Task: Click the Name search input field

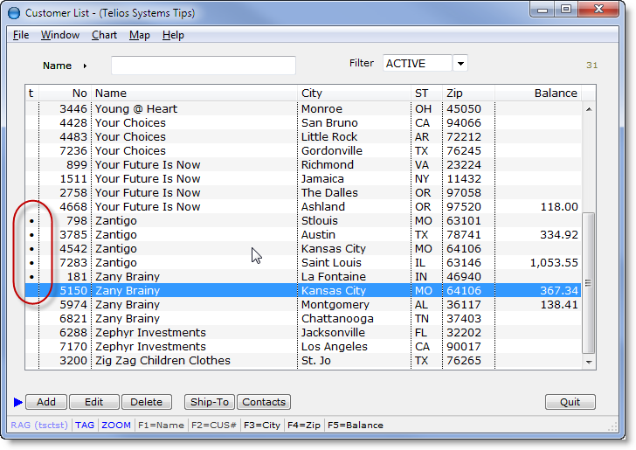Action: pos(203,66)
